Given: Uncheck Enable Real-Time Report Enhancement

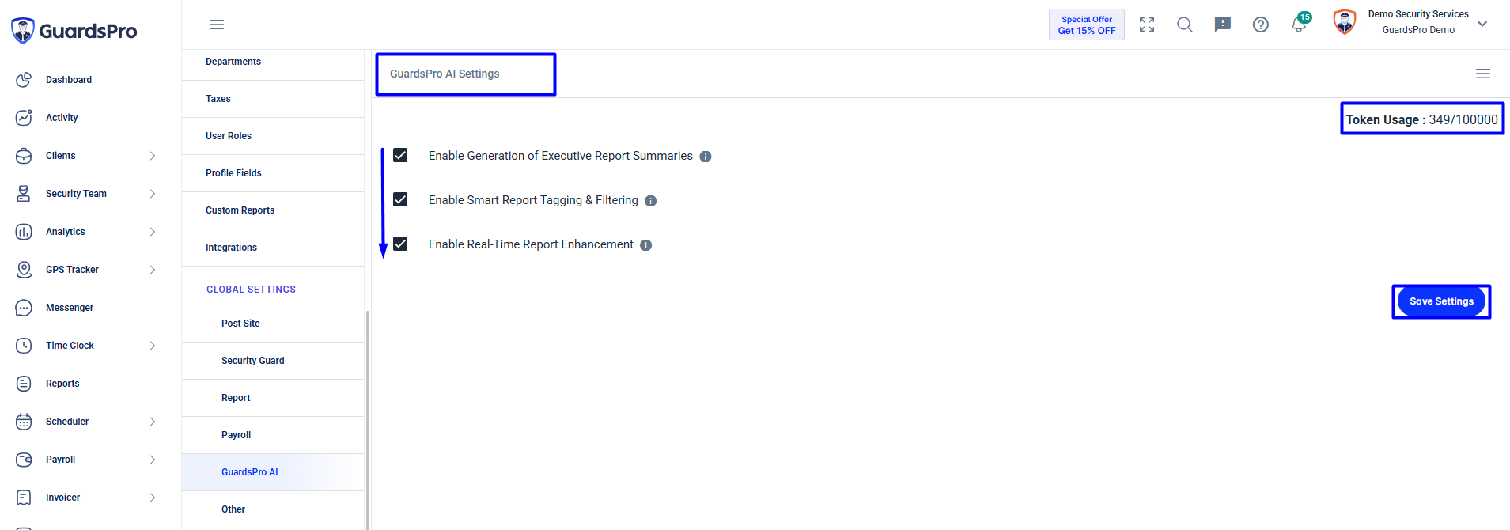Looking at the screenshot, I should point(400,244).
